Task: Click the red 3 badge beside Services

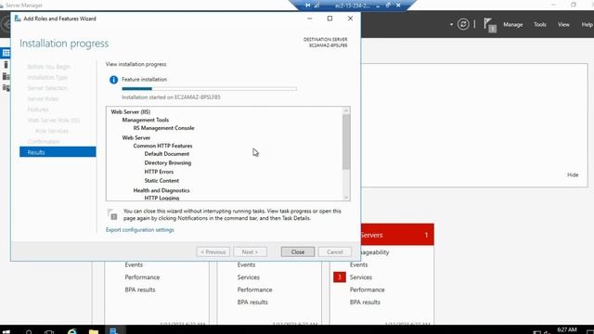Action: 340,277
